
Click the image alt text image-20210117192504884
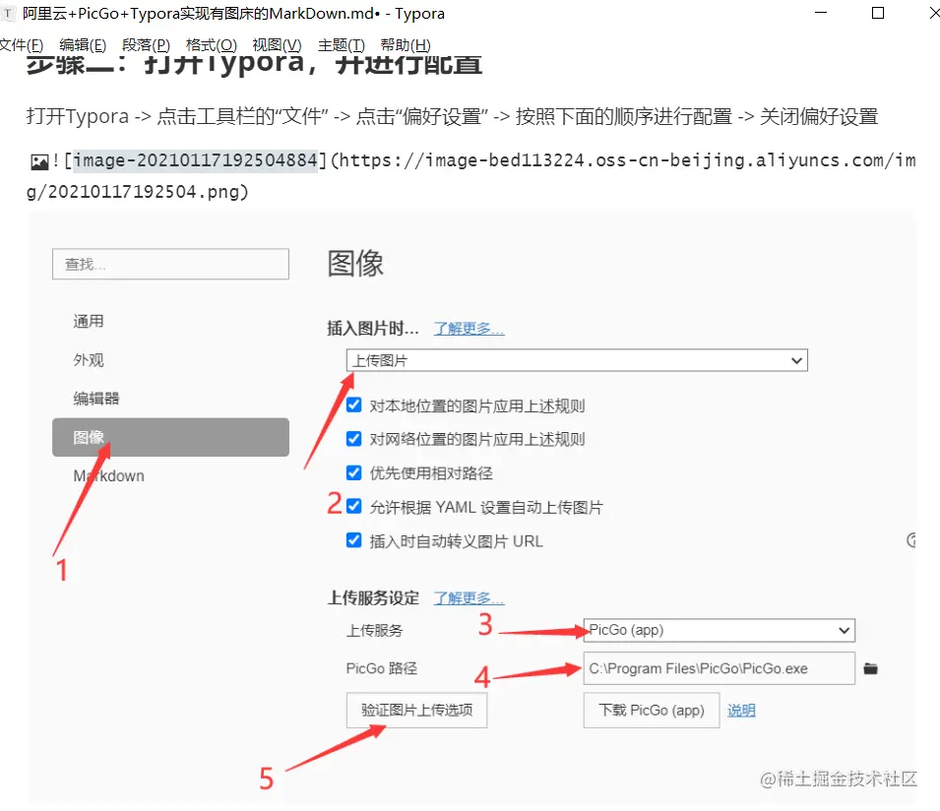(x=196, y=160)
